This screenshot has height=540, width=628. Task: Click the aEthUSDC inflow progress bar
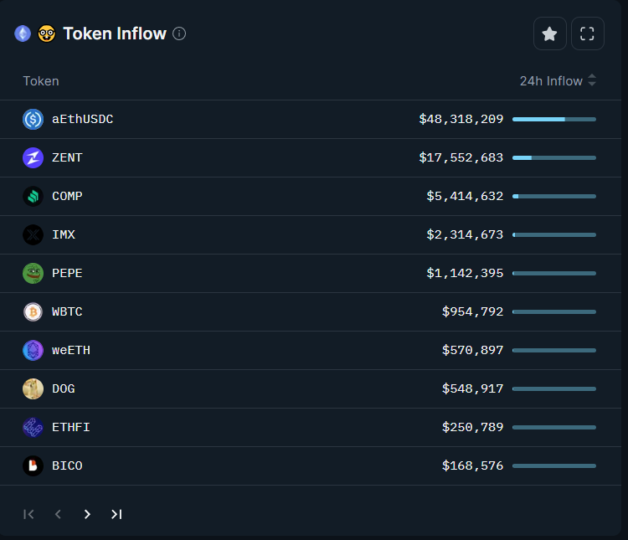tap(553, 120)
